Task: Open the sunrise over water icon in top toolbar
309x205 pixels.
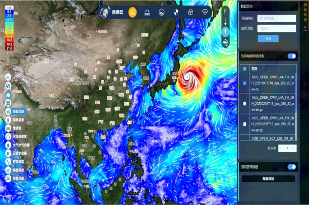Action: tap(147, 12)
